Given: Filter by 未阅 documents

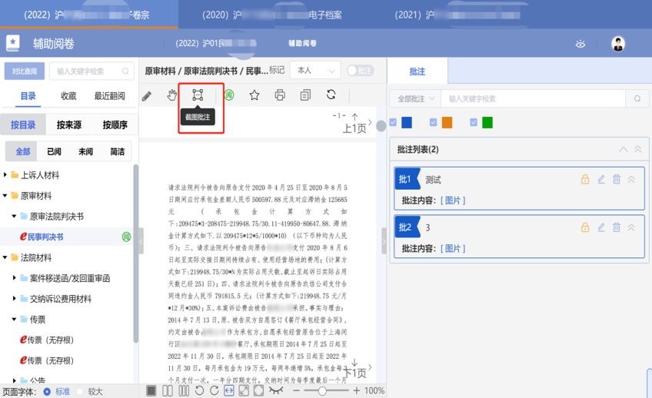Looking at the screenshot, I should coord(85,151).
